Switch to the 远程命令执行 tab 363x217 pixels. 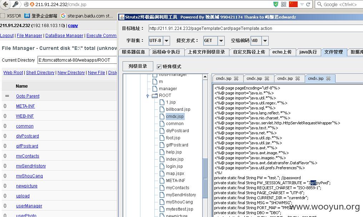[166, 52]
